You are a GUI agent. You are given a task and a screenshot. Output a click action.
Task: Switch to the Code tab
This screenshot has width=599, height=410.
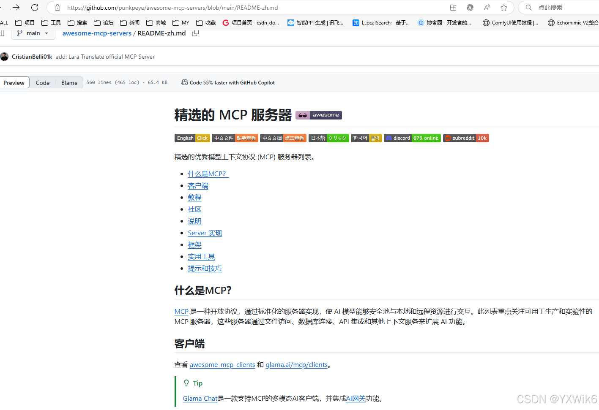pos(43,83)
